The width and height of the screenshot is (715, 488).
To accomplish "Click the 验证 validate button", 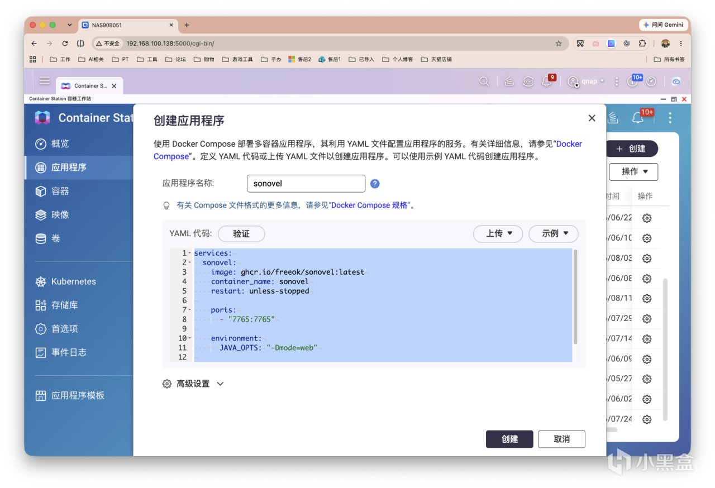I will click(241, 233).
